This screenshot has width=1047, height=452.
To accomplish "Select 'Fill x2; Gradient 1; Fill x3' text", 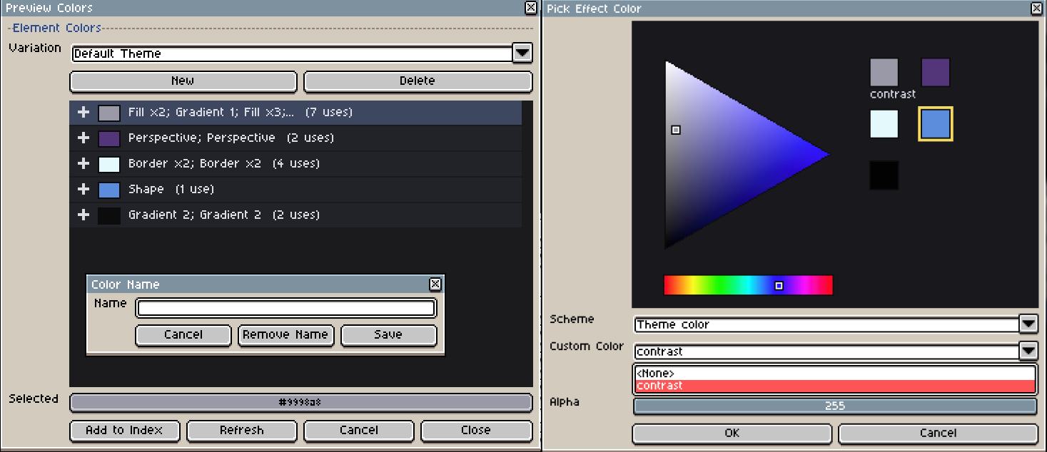I will pos(211,112).
